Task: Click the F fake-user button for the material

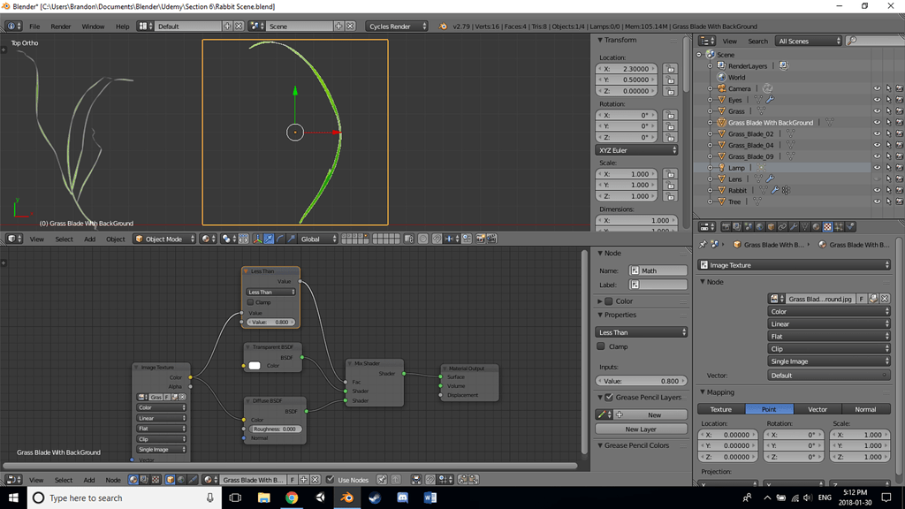Action: tap(292, 479)
